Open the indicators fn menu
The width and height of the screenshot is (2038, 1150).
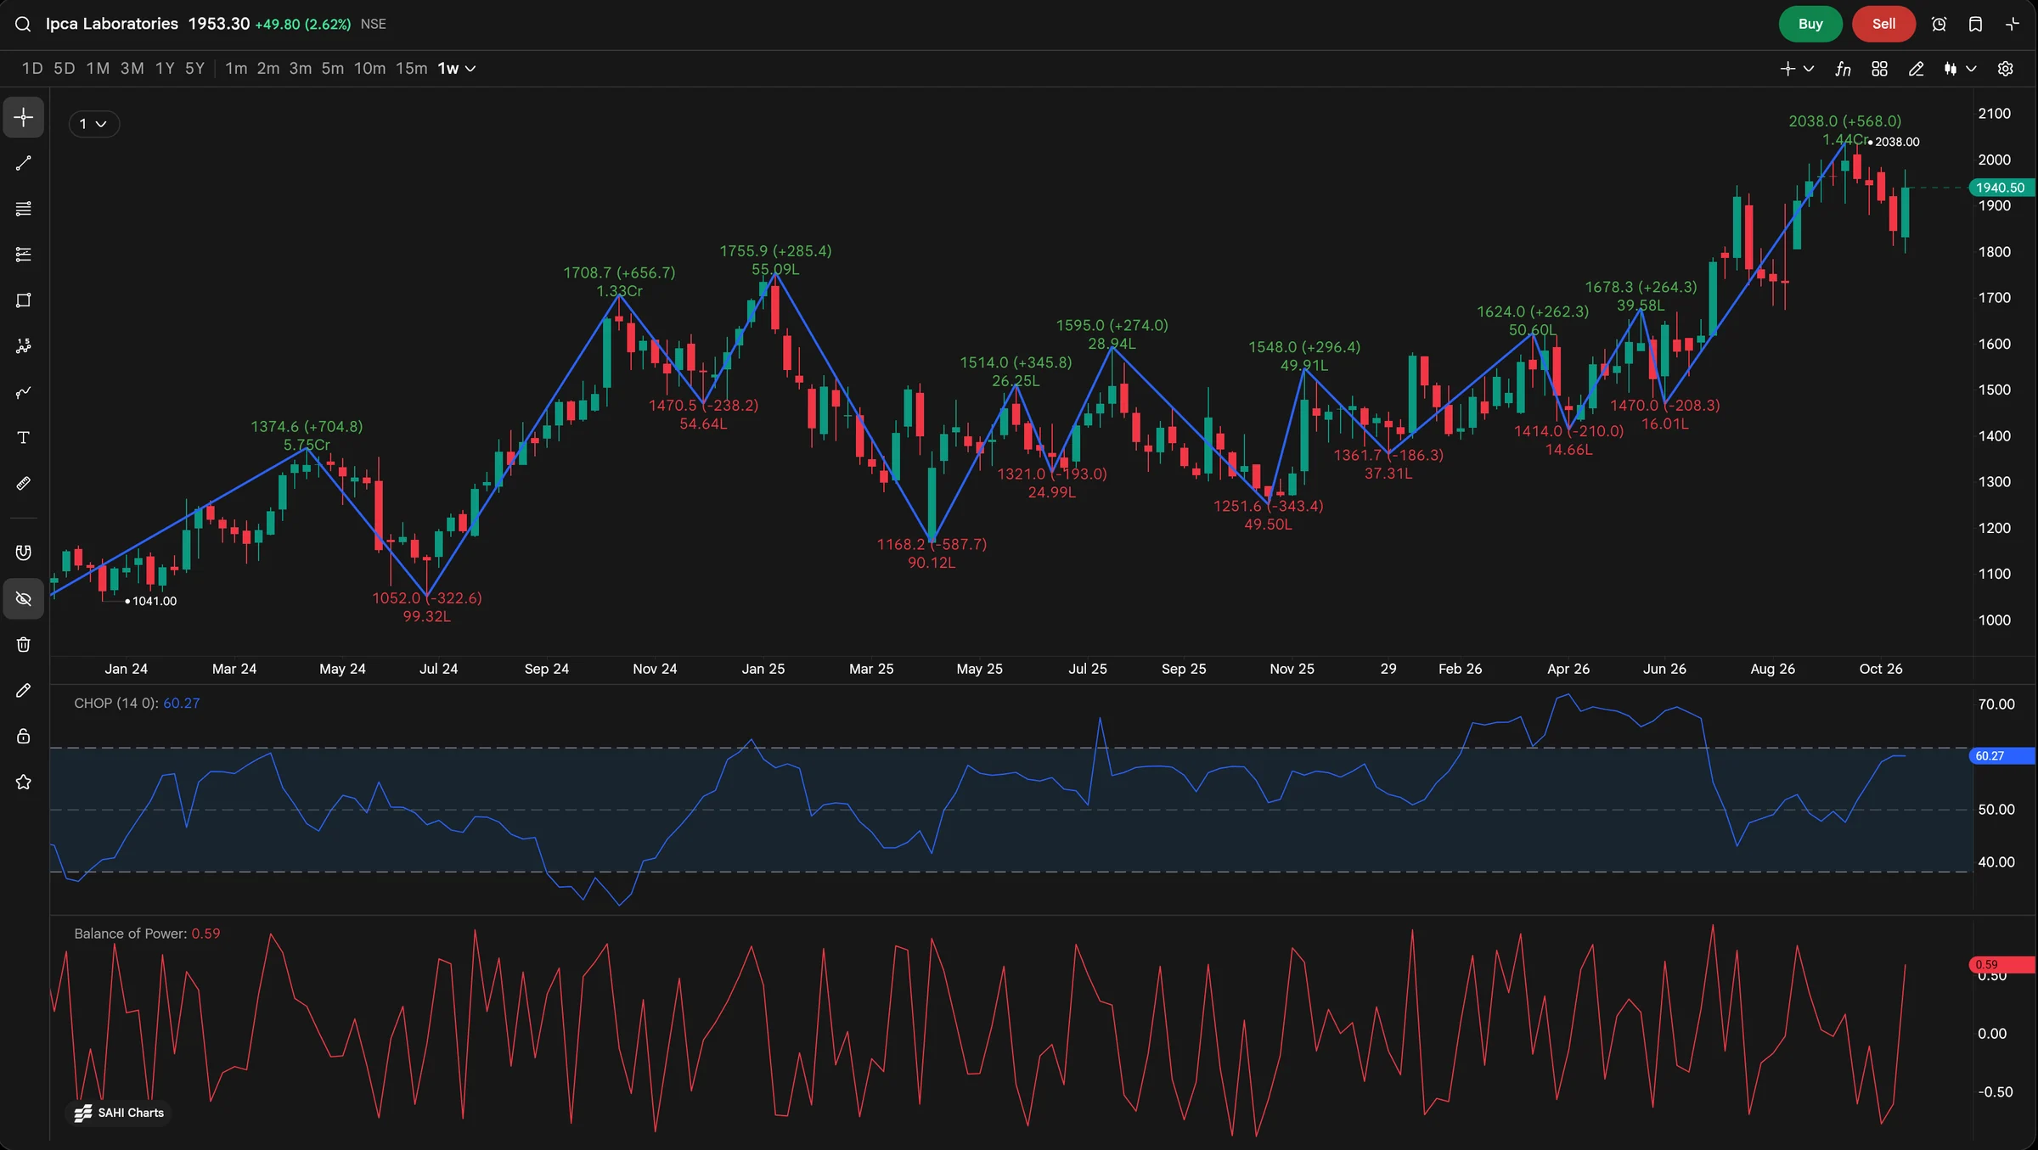click(x=1843, y=69)
